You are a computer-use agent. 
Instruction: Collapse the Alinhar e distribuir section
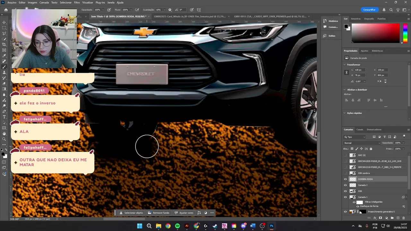pos(345,90)
